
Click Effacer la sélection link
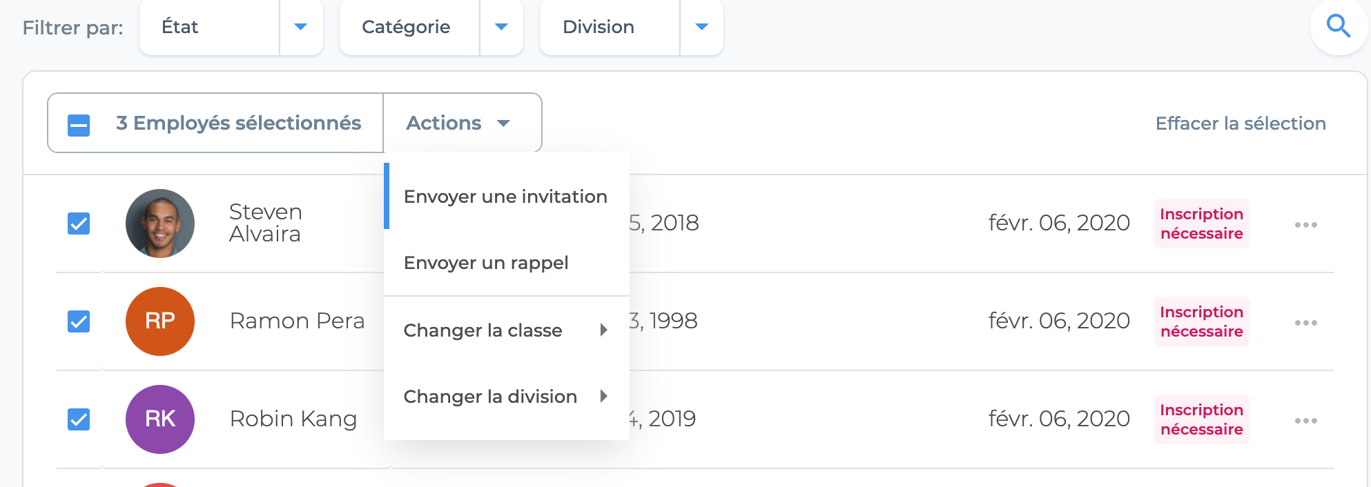point(1241,123)
